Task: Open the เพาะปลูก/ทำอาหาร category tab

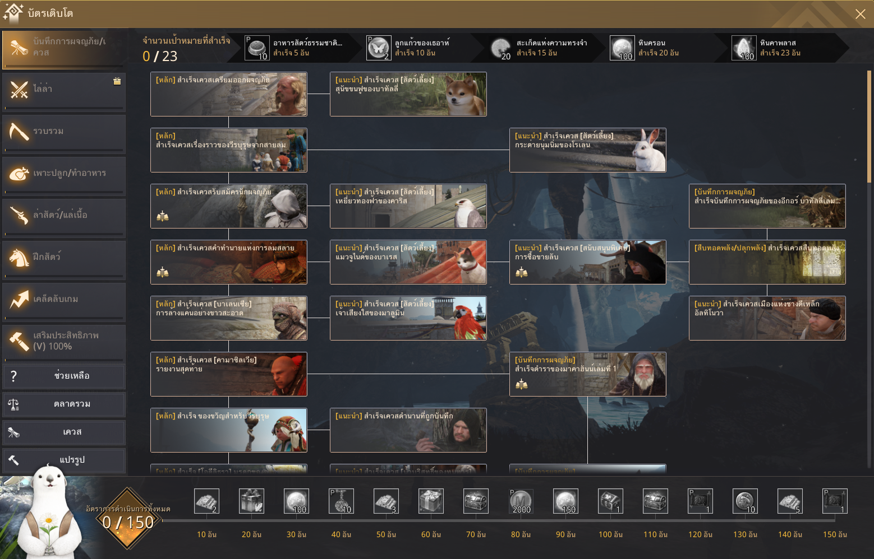Action: point(64,175)
